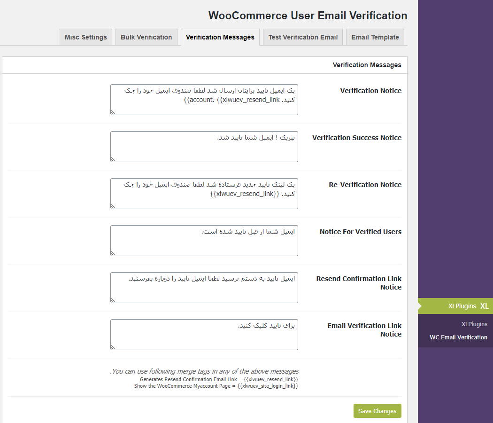Focus the Email Verification Link Notice textarea
This screenshot has width=493, height=423.
tap(204, 335)
